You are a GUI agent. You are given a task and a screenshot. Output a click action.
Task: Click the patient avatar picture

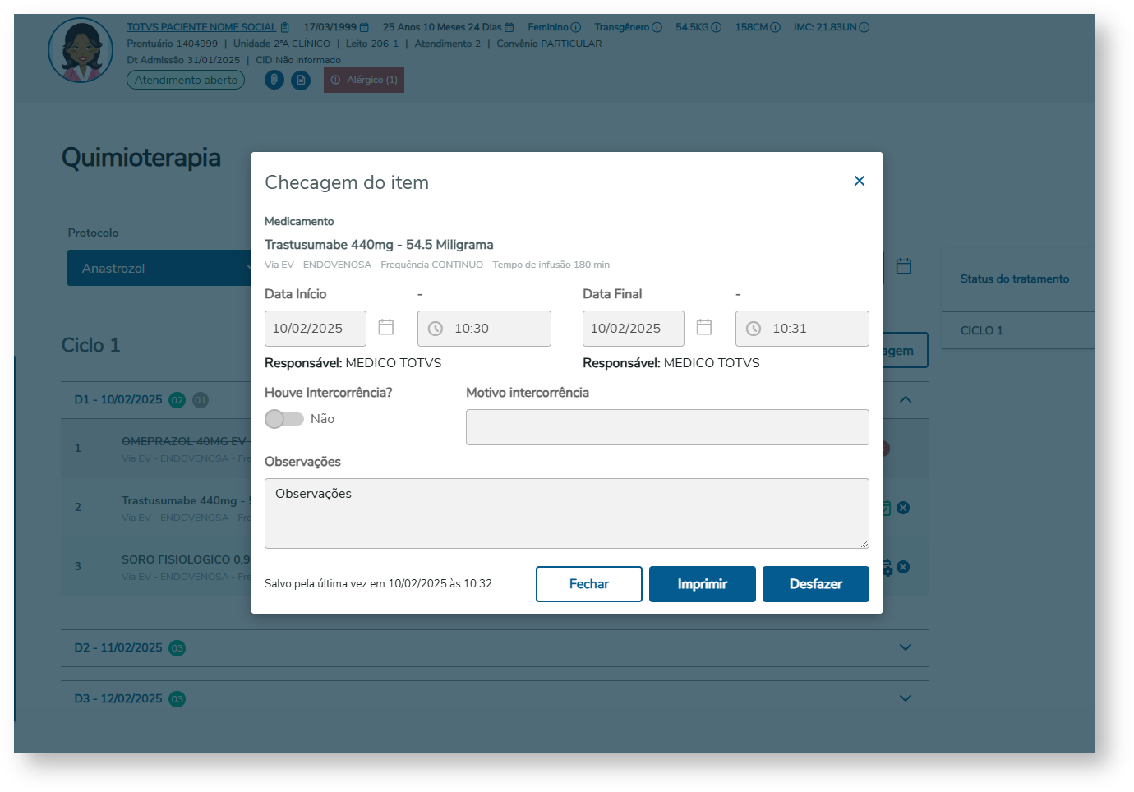click(81, 50)
